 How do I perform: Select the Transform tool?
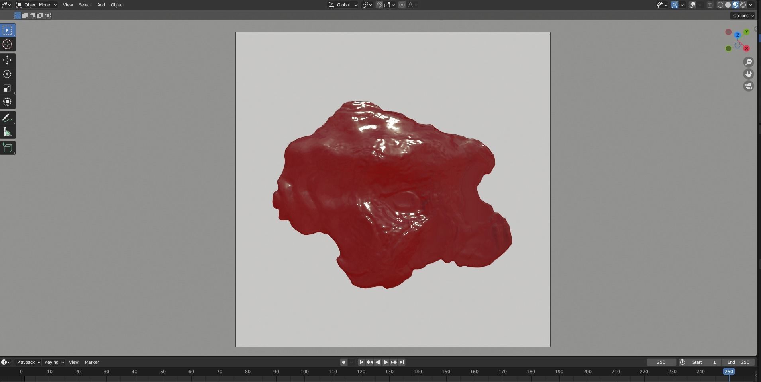click(8, 102)
